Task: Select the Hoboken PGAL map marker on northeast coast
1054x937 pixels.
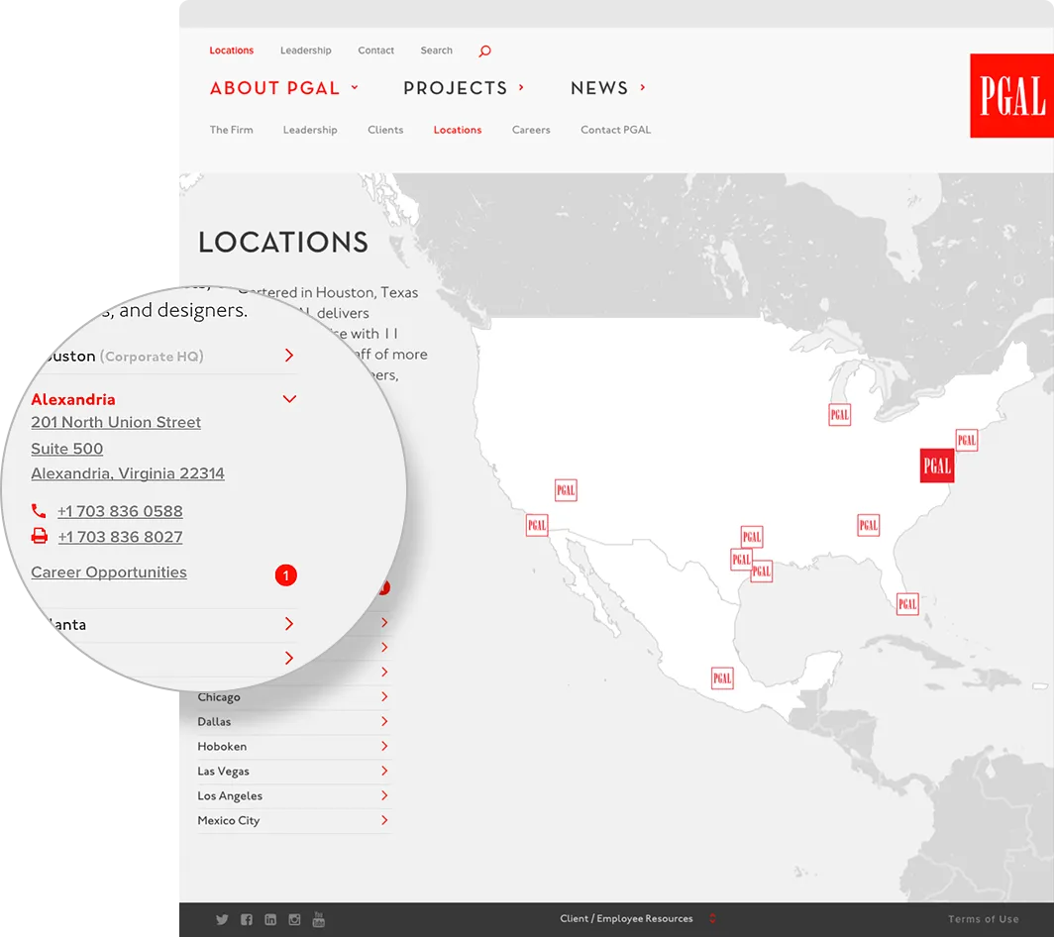Action: (967, 440)
